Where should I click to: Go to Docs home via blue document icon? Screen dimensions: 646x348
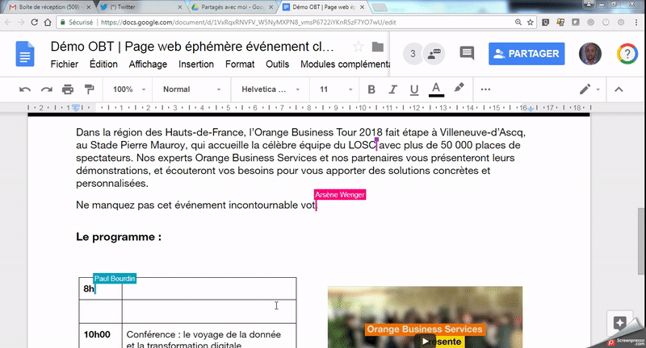[25, 54]
